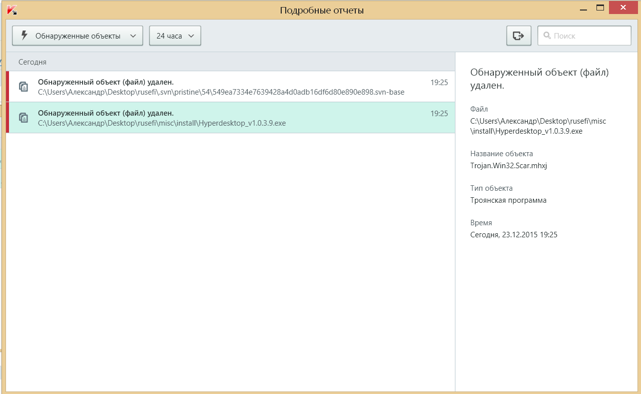The width and height of the screenshot is (641, 394).
Task: Click the 19:25 time of Hyperdesktop row
Action: click(439, 114)
